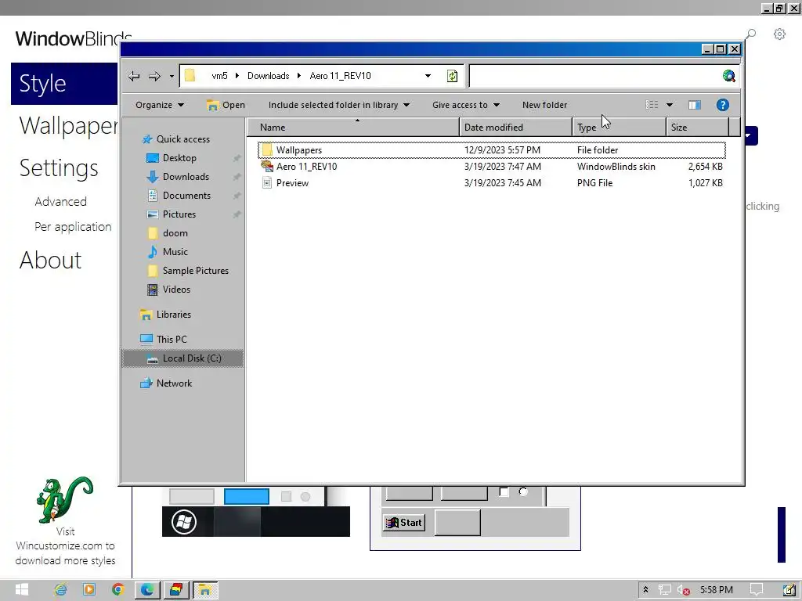802x601 pixels.
Task: Launch Internet Explorer from the taskbar
Action: point(60,590)
